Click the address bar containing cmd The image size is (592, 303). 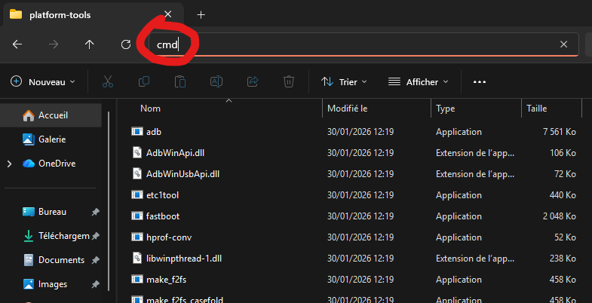click(x=363, y=44)
